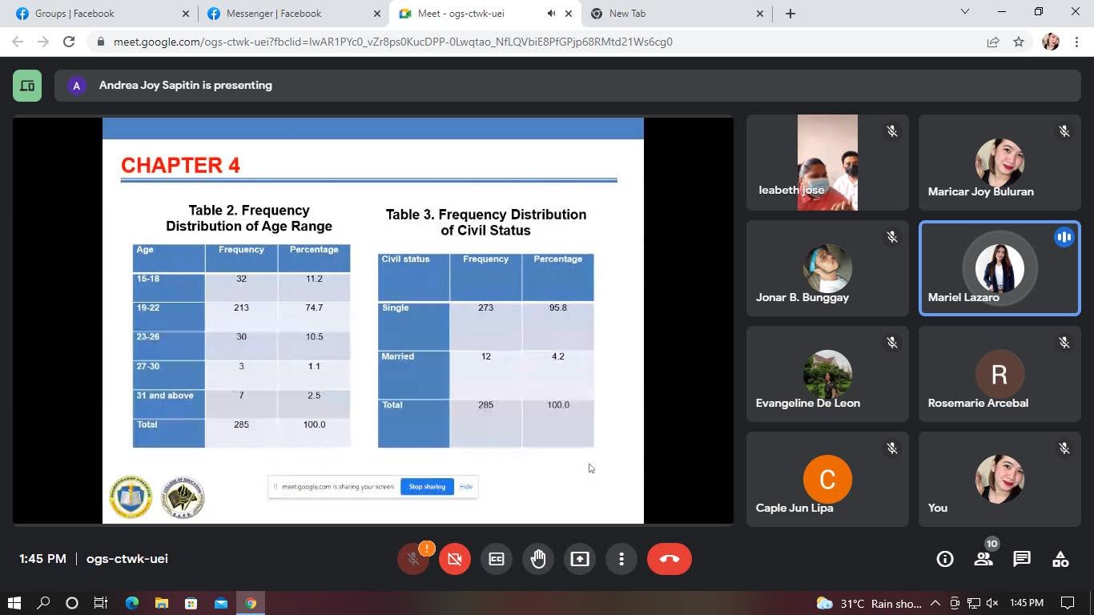
Task: Reload the Meet page
Action: [69, 42]
